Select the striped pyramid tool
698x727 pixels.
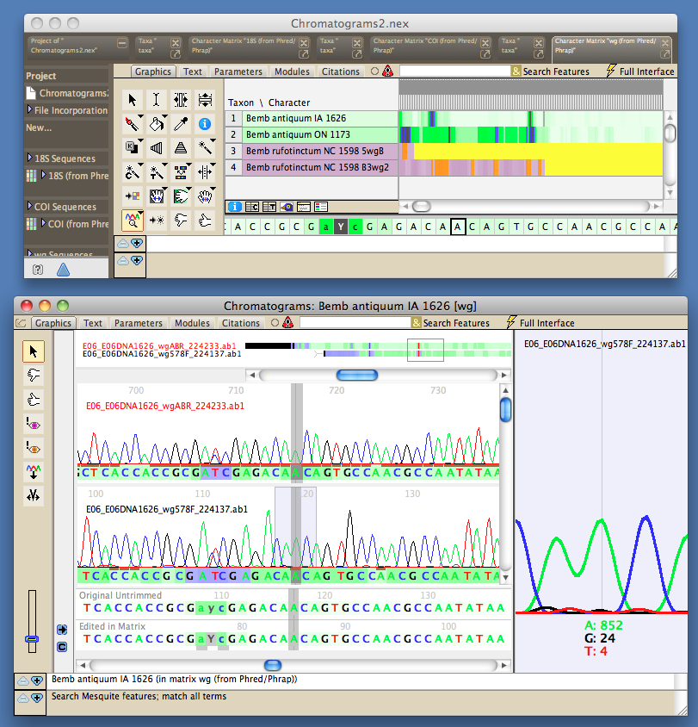coord(180,148)
